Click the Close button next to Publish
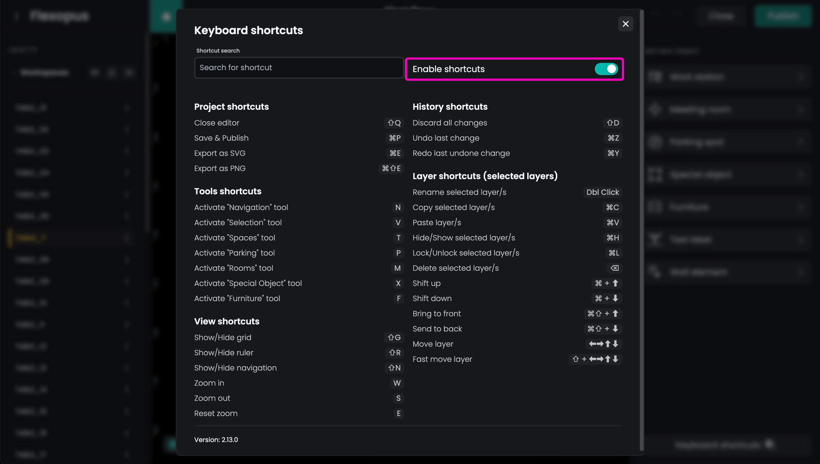820x464 pixels. 721,16
